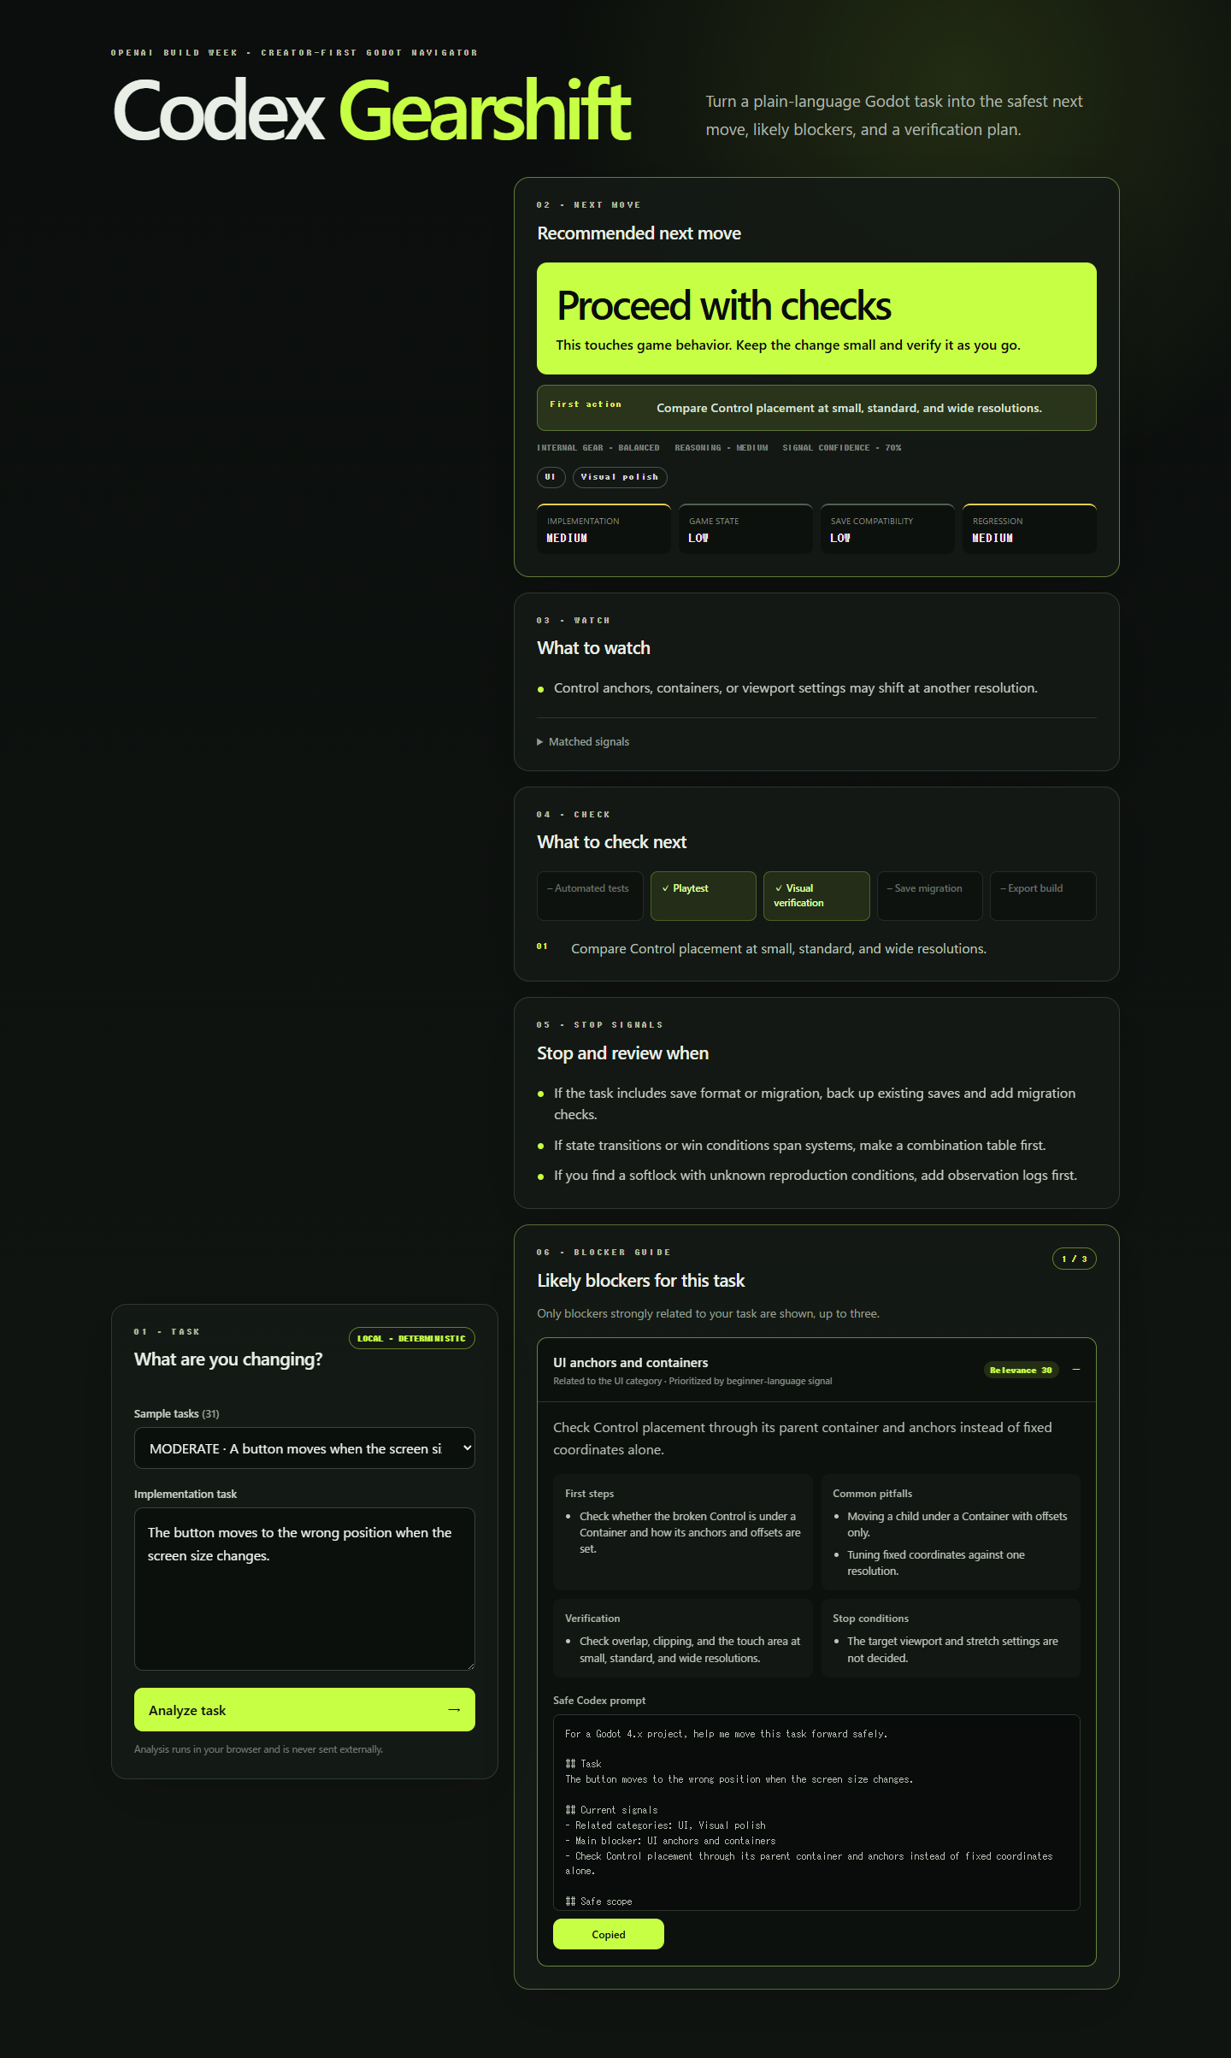Image resolution: width=1231 pixels, height=2058 pixels.
Task: Open the Implementation MEDIUM risk card
Action: [x=604, y=529]
